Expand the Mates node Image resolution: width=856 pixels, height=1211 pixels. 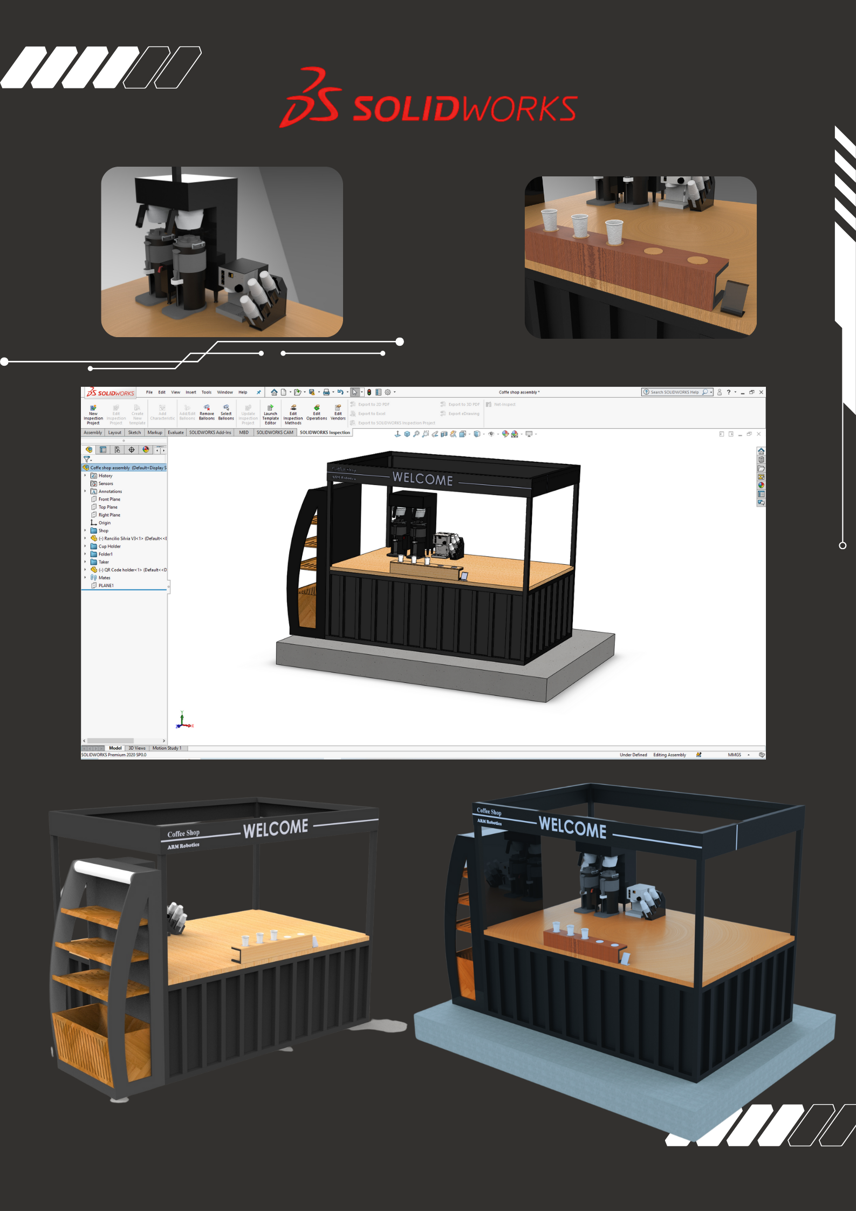click(85, 578)
